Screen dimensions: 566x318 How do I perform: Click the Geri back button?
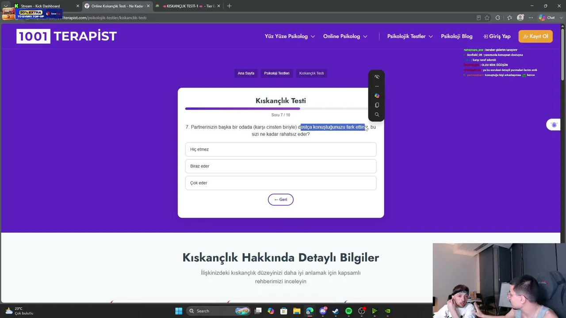281,200
